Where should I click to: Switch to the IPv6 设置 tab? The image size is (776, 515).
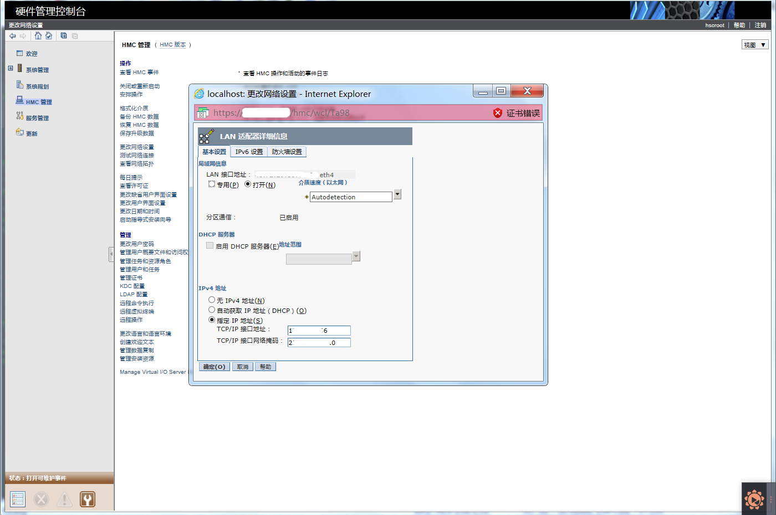pyautogui.click(x=249, y=152)
